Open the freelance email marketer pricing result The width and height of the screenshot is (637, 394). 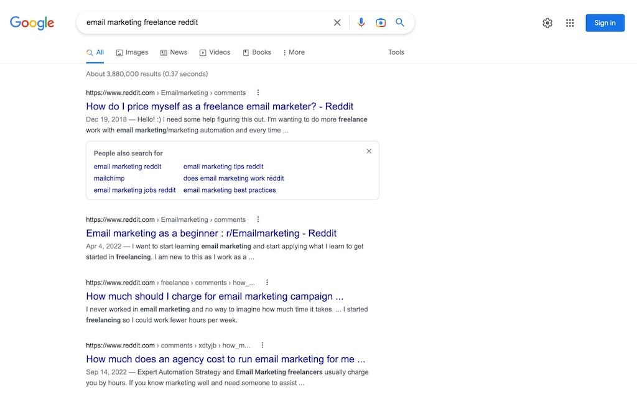click(x=220, y=106)
